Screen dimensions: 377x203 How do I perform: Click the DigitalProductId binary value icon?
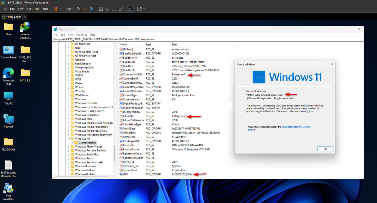[x=120, y=103]
